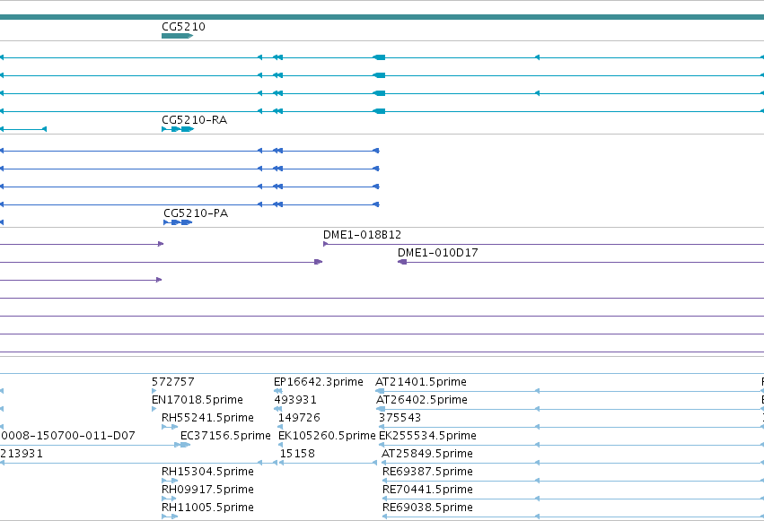Select the arrowhead ending the third purple clone line
The image size is (764, 521).
pos(159,280)
